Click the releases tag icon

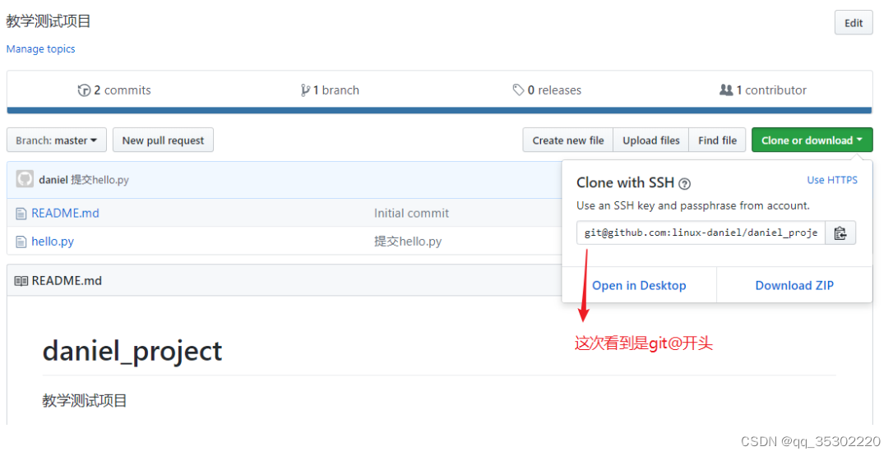pyautogui.click(x=518, y=90)
